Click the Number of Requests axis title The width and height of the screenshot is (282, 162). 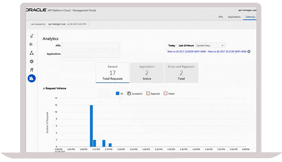point(47,123)
